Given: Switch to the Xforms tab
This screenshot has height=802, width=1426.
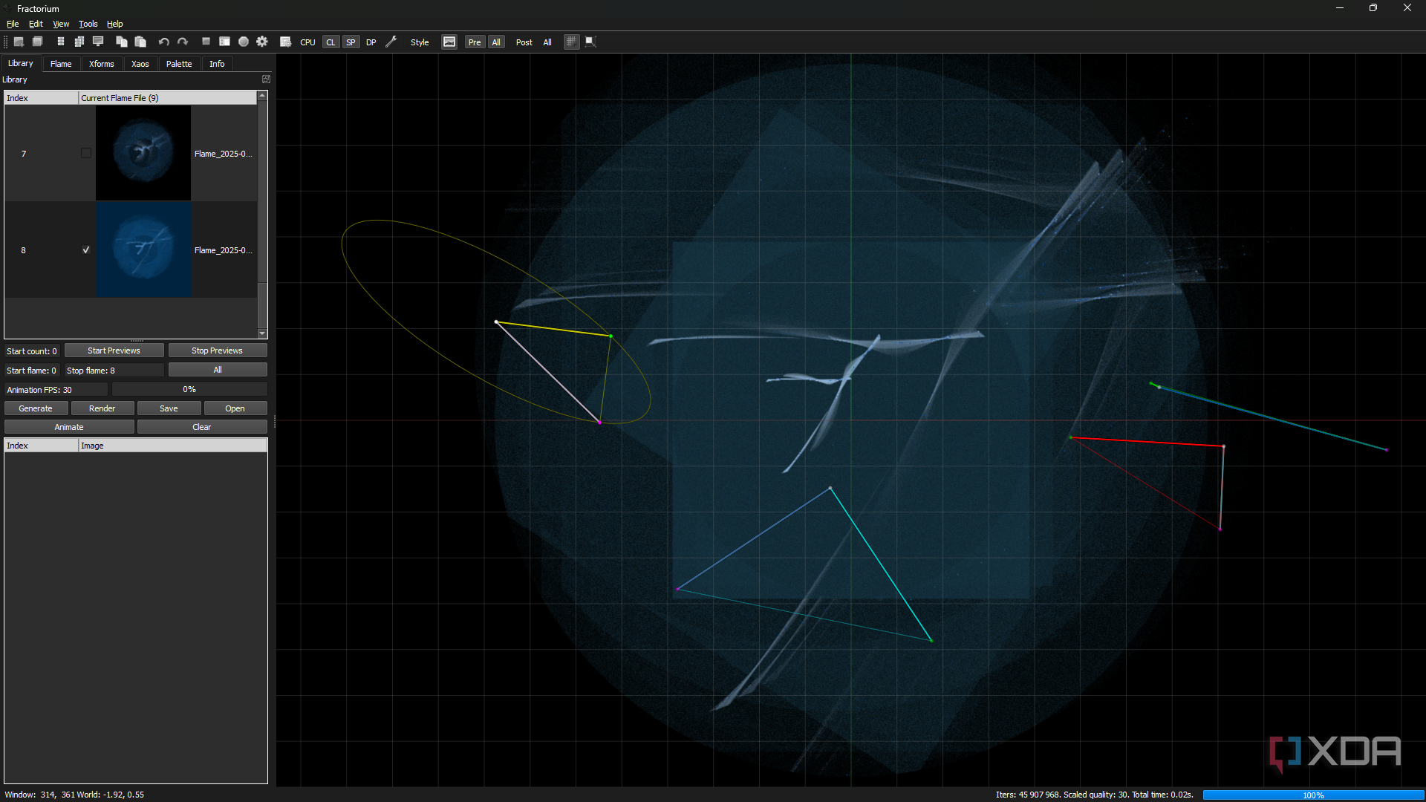Looking at the screenshot, I should [x=102, y=64].
